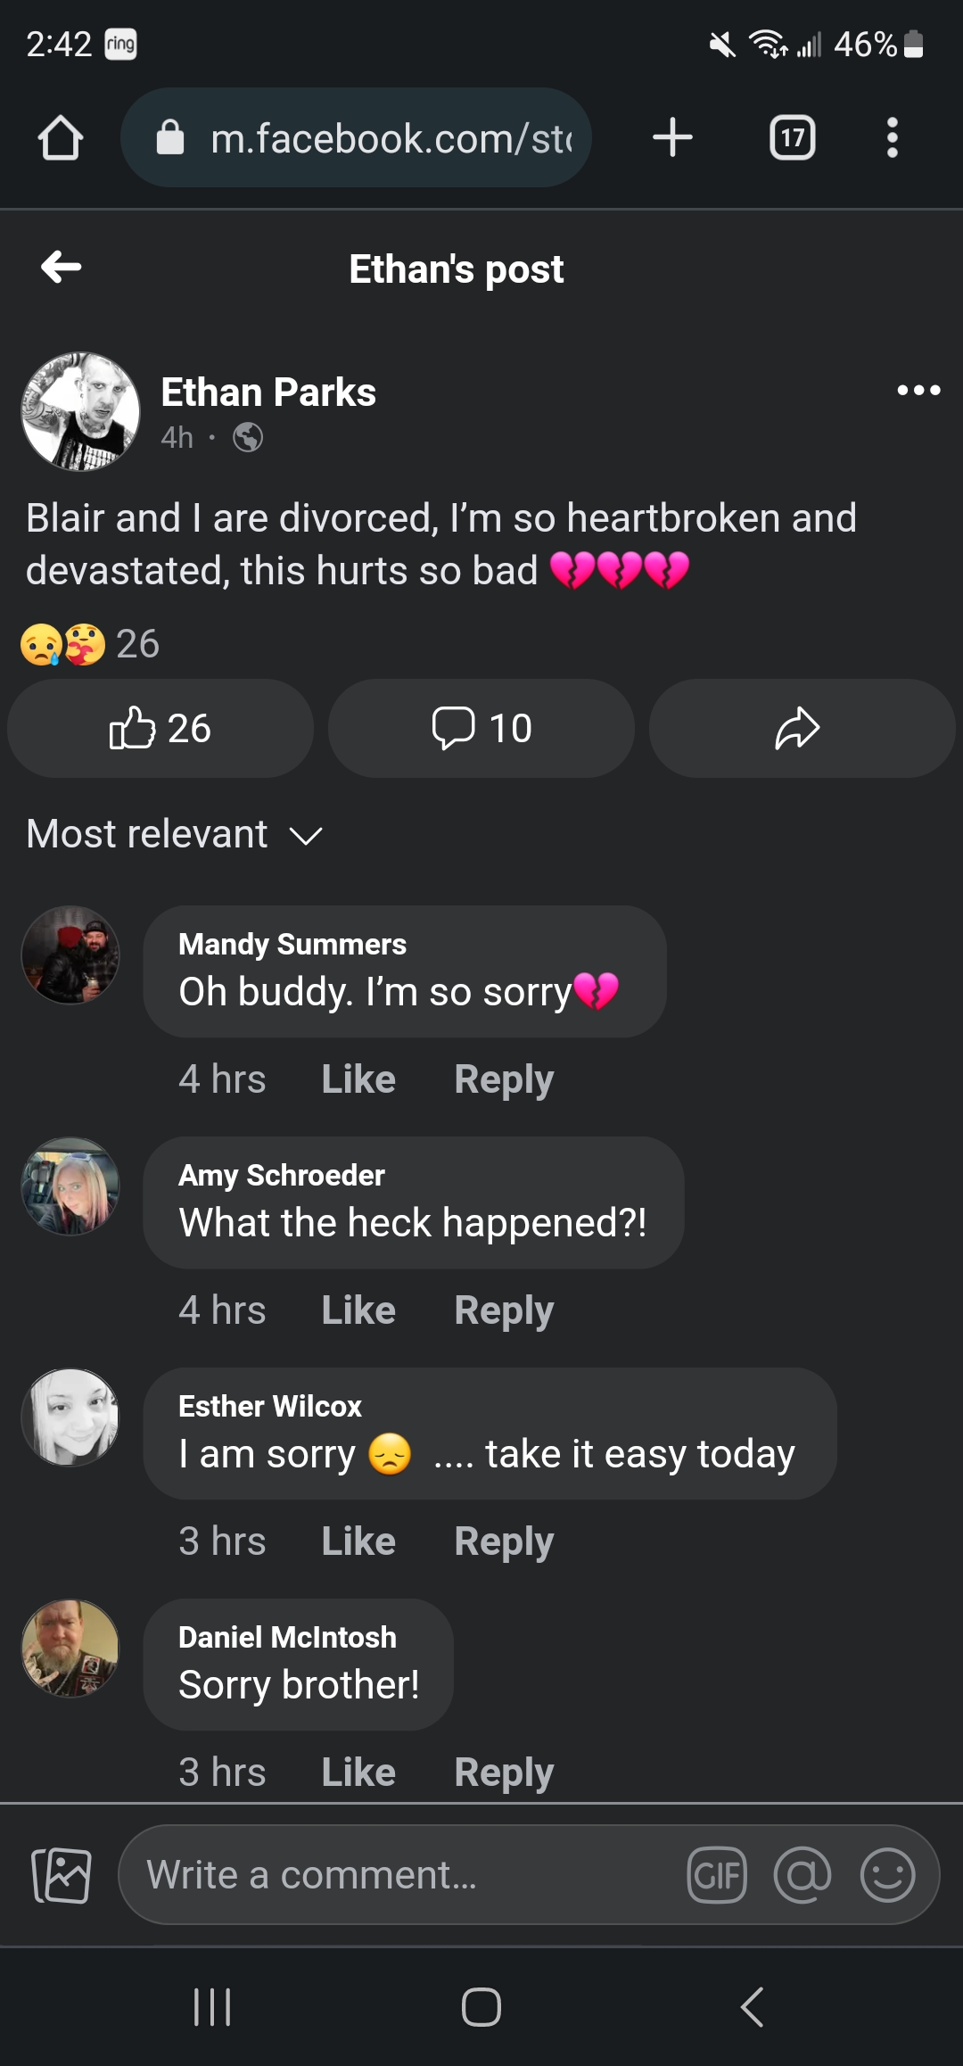Open a new browser tab

point(672,138)
